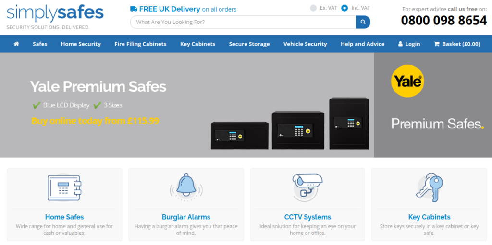Open the Vehicle Security menu
Image resolution: width=492 pixels, height=245 pixels.
click(305, 44)
